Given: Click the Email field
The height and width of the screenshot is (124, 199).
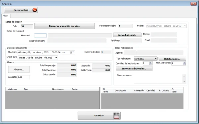Looking at the screenshot, I should click(164, 41).
